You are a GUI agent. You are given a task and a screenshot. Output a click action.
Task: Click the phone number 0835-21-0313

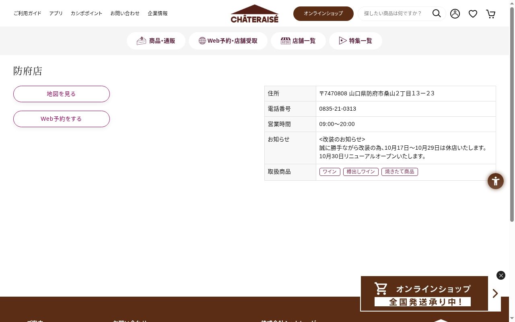[338, 109]
